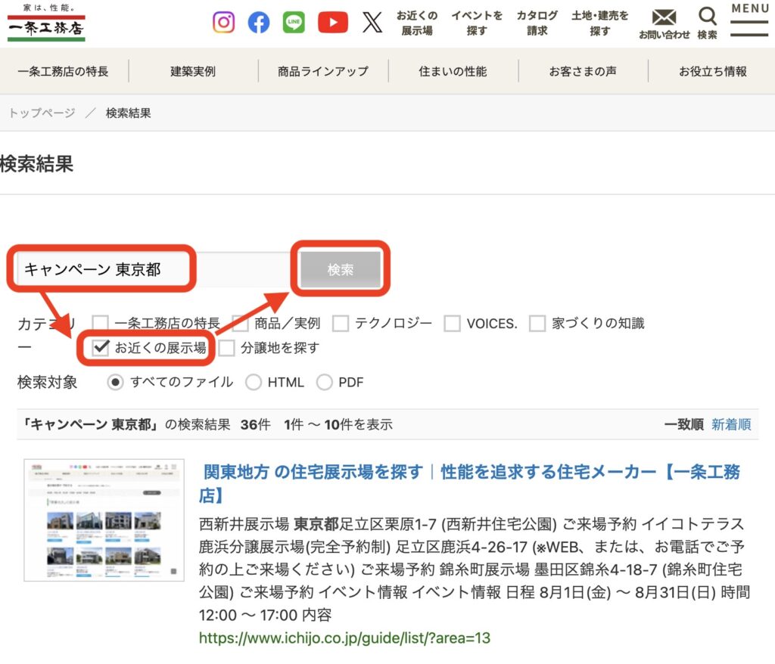Select the HTML radio button
The height and width of the screenshot is (664, 775).
point(253,383)
